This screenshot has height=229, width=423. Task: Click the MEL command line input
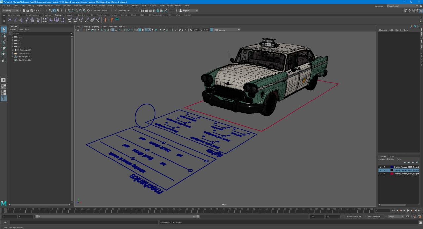(84, 222)
